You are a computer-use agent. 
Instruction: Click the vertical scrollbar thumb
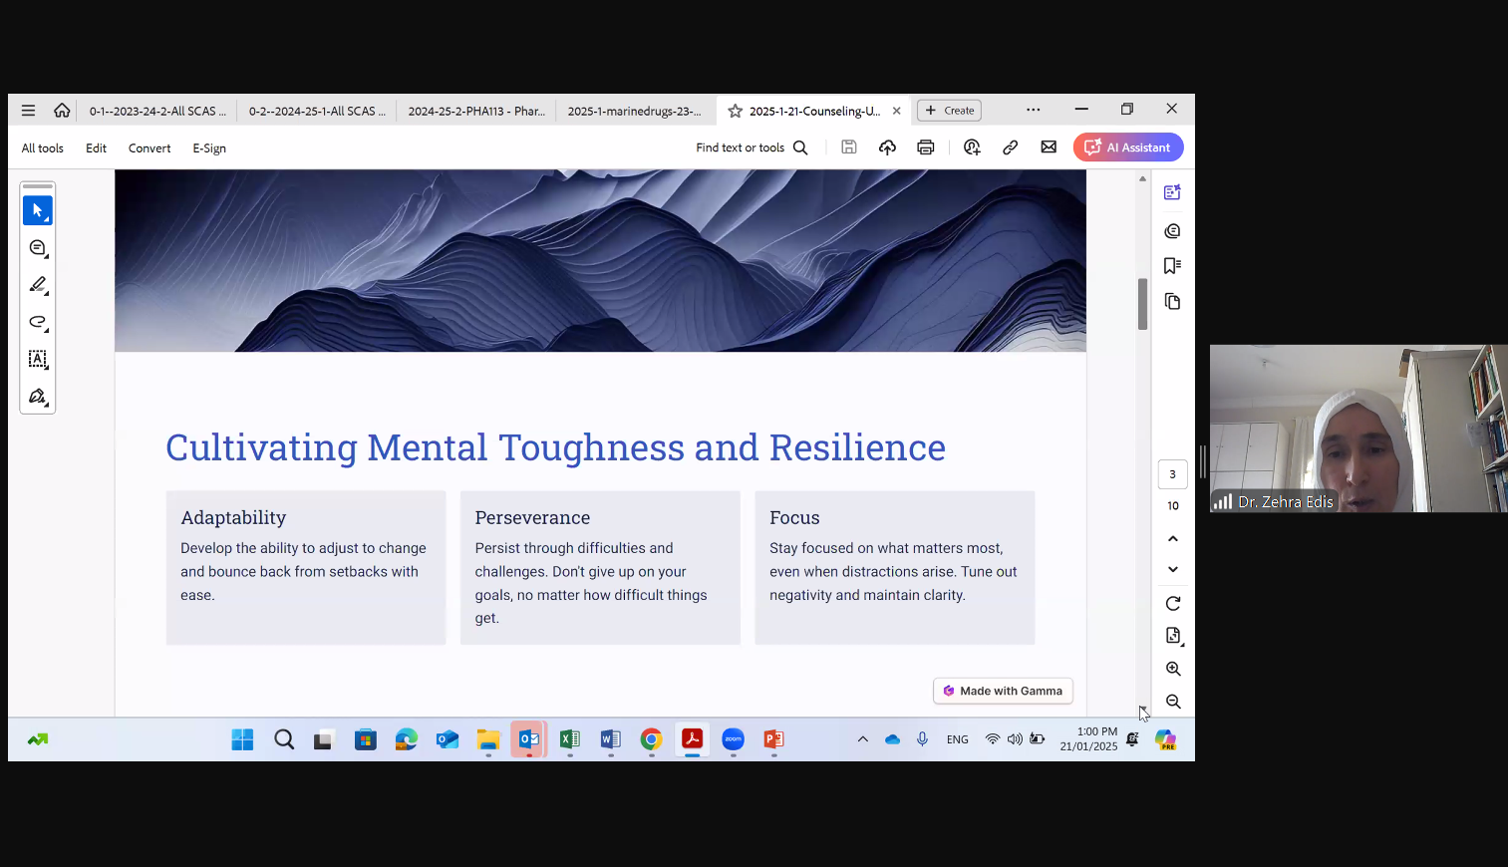1142,304
